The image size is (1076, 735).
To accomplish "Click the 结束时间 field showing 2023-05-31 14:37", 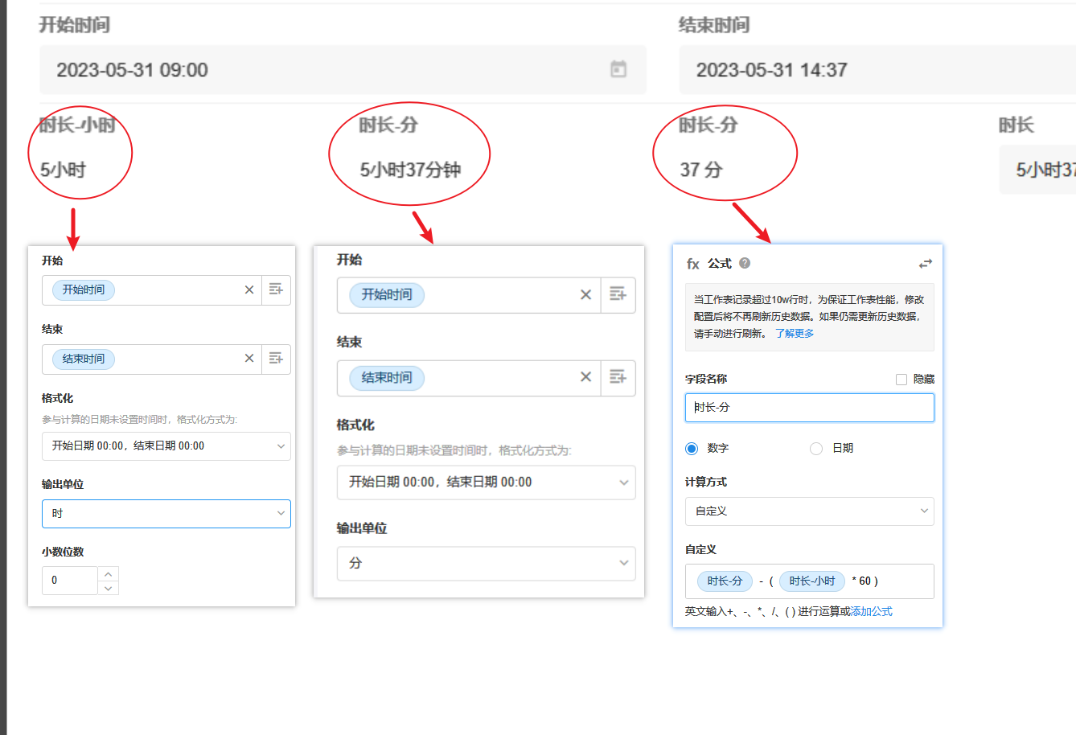I will (877, 70).
